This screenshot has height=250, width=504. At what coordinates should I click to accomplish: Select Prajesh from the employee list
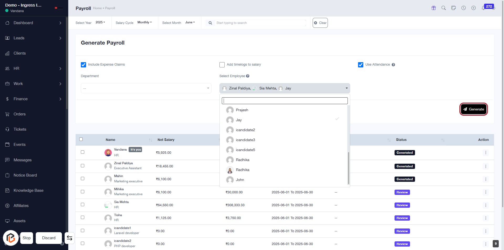tap(242, 110)
